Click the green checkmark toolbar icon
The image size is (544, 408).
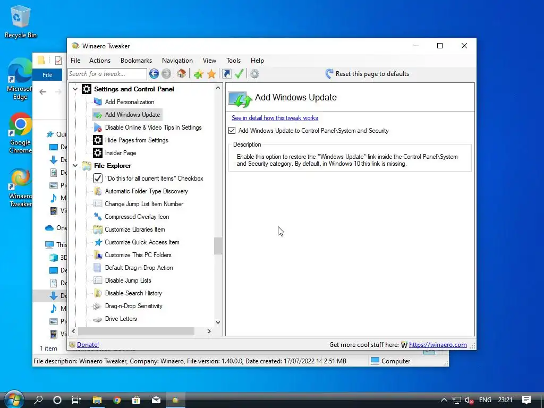pos(239,73)
